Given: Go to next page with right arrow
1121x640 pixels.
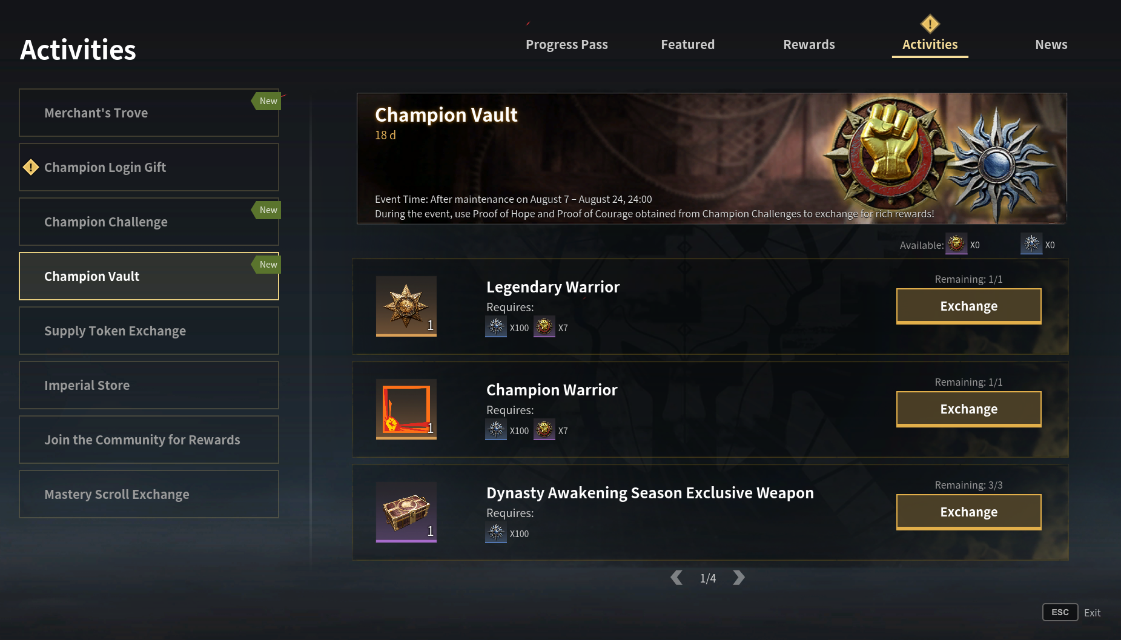Looking at the screenshot, I should coord(739,578).
